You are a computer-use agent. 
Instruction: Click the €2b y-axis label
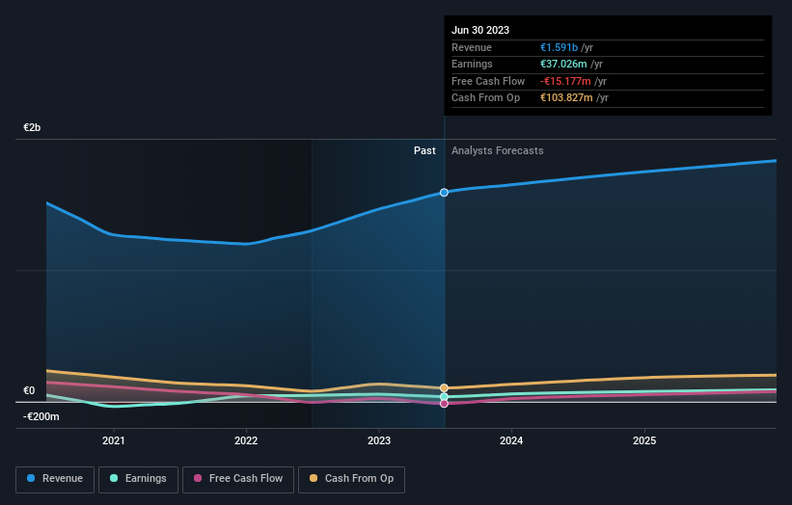pos(32,127)
